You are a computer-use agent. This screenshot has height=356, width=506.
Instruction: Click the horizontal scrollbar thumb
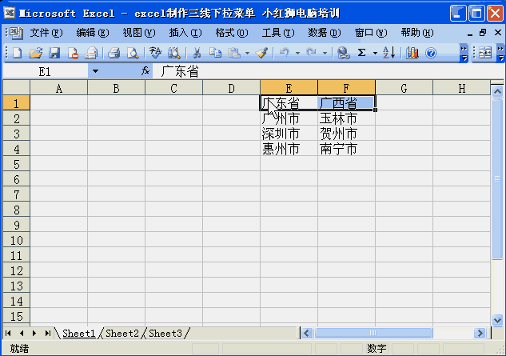click(373, 333)
